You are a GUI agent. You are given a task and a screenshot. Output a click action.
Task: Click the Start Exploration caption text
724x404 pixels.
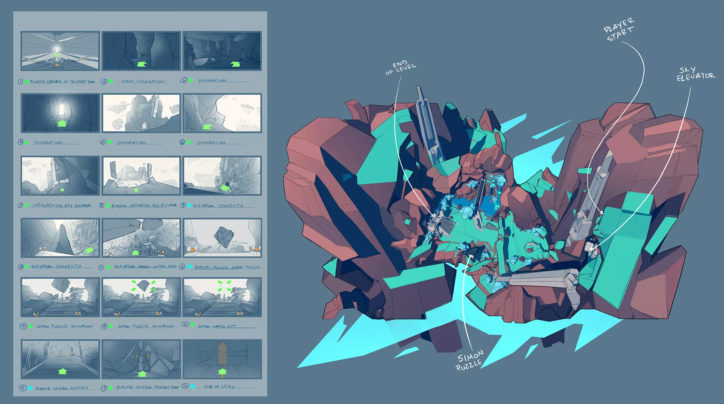click(143, 81)
